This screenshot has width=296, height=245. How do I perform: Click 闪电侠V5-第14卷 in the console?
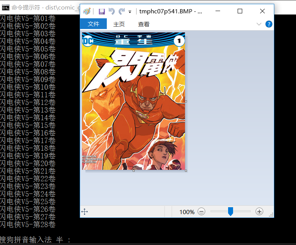28,118
